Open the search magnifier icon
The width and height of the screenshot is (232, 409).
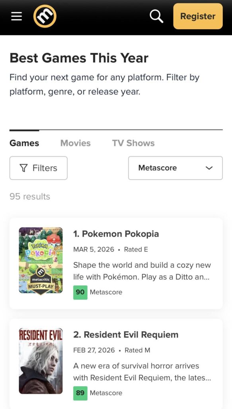pos(156,16)
